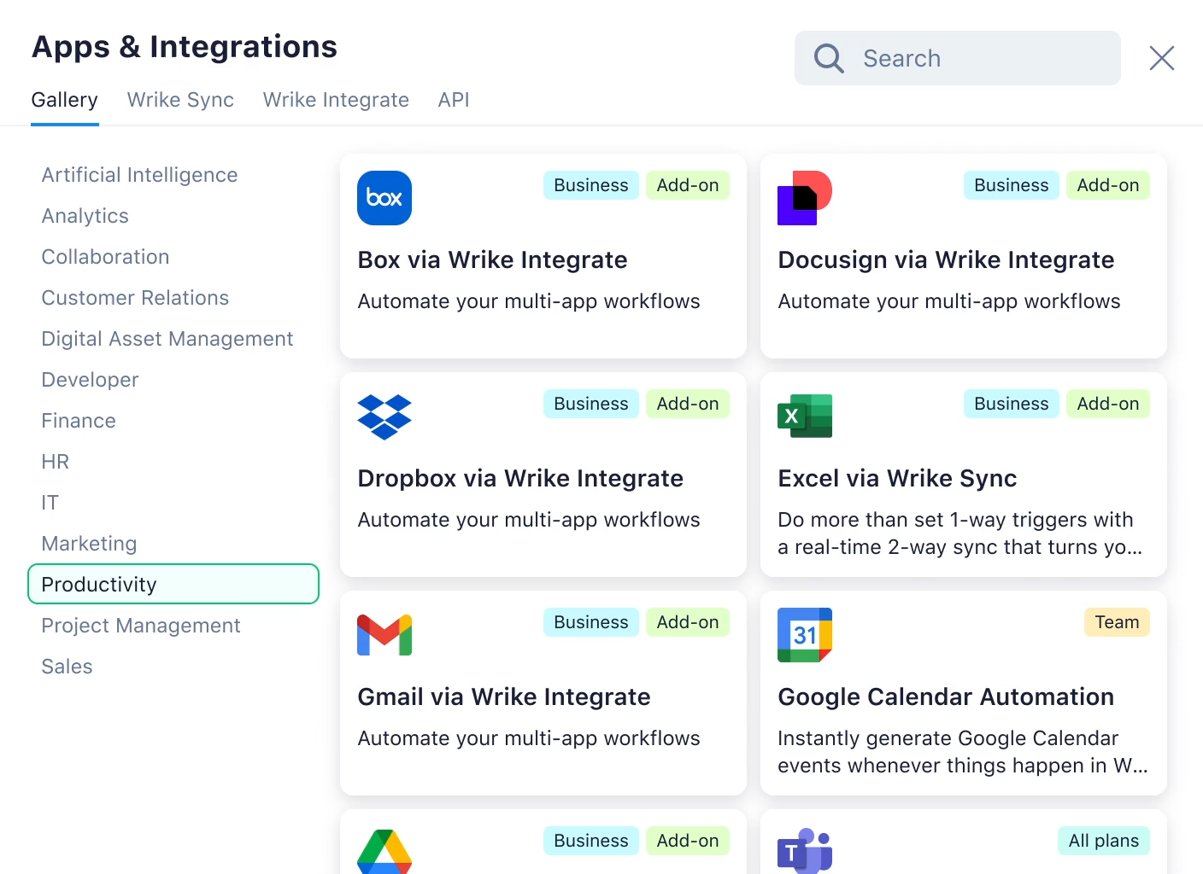
Task: Click Gmail card's workflow description text
Action: click(x=529, y=738)
